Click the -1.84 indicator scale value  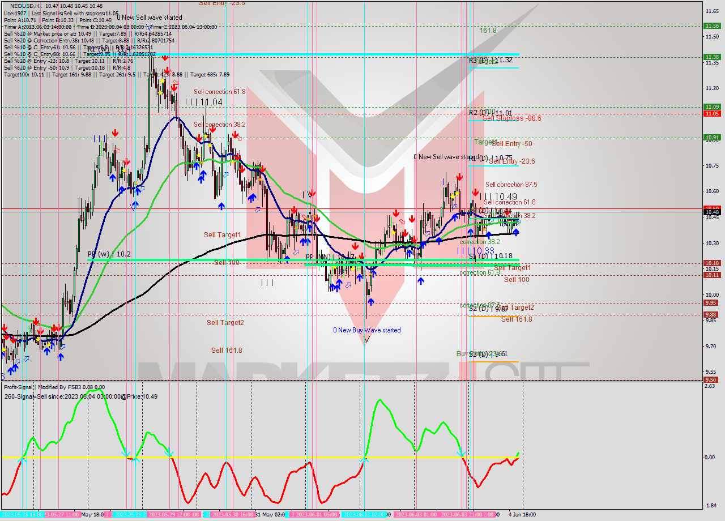pos(710,506)
